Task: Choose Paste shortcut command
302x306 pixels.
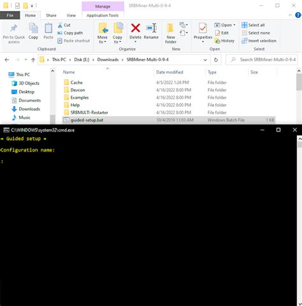Action: point(74,41)
